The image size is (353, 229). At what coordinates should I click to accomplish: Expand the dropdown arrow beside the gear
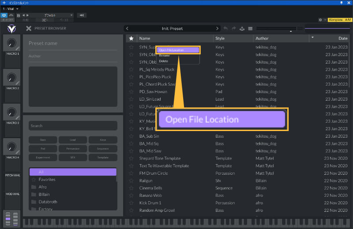[x=325, y=20]
